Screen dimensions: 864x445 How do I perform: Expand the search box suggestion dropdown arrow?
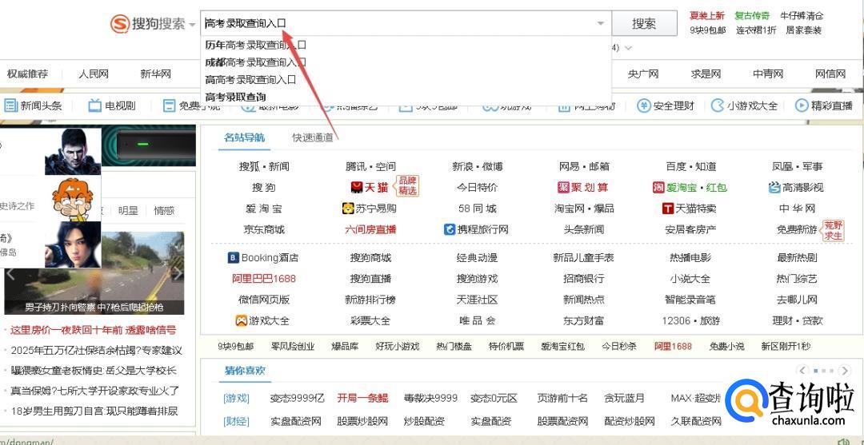click(x=601, y=24)
